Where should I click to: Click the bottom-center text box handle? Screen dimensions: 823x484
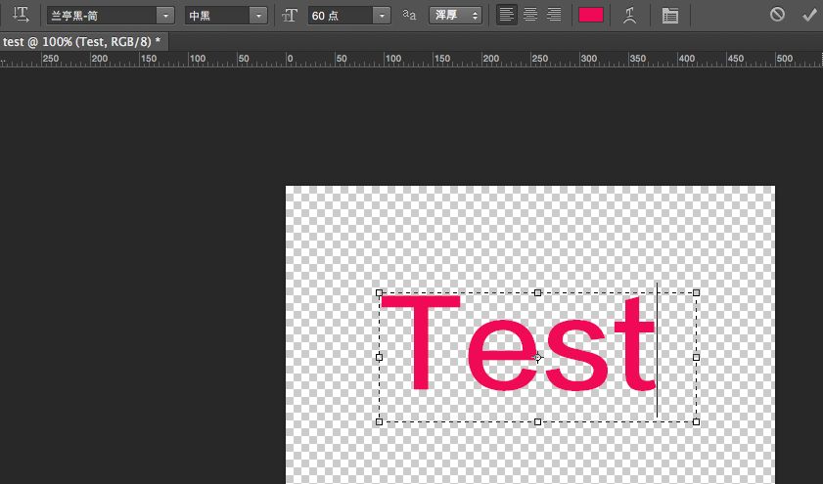[x=537, y=421]
